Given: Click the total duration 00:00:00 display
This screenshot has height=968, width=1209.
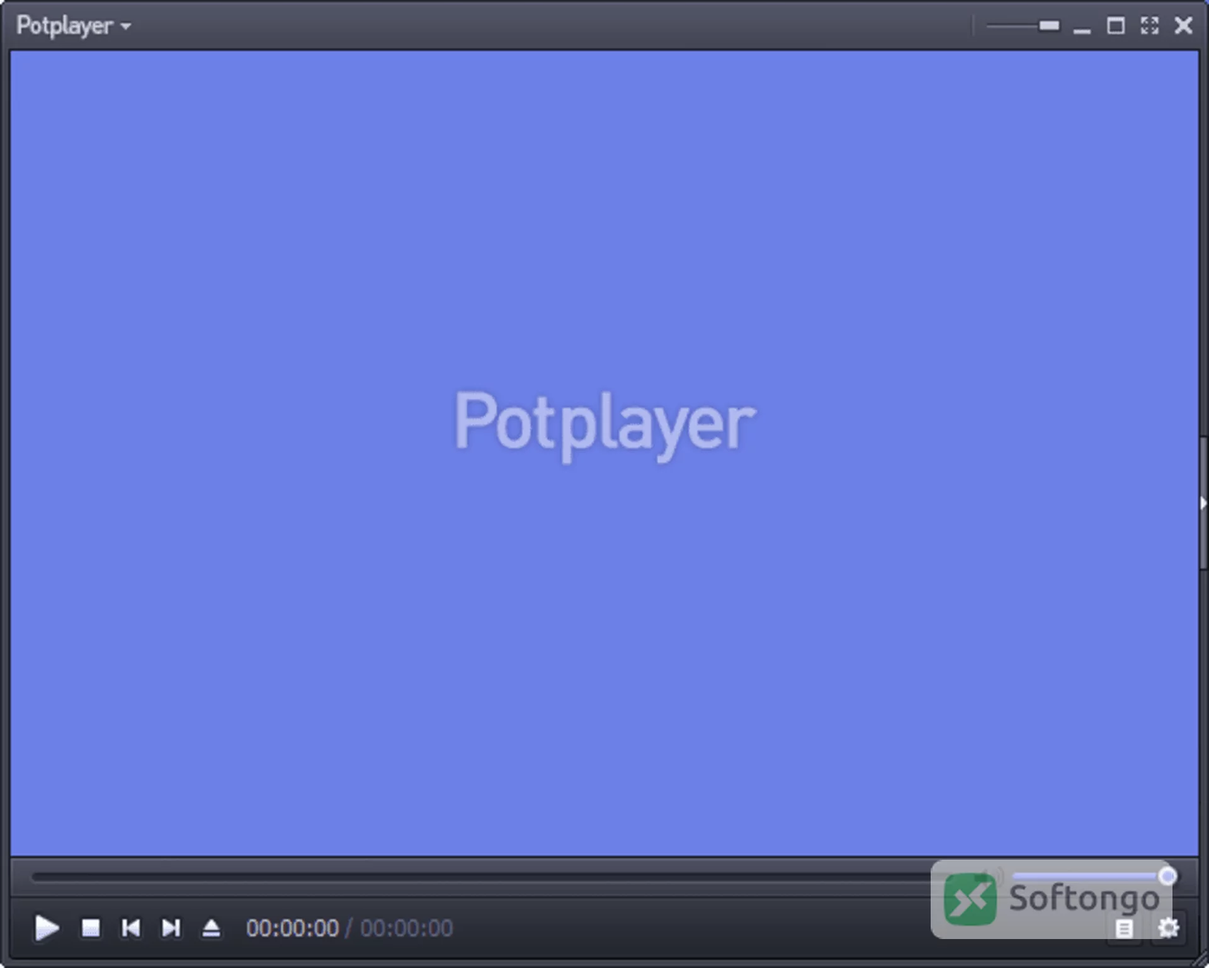Looking at the screenshot, I should pos(406,928).
